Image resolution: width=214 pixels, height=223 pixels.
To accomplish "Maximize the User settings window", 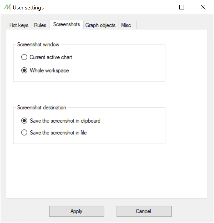I will [182, 7].
